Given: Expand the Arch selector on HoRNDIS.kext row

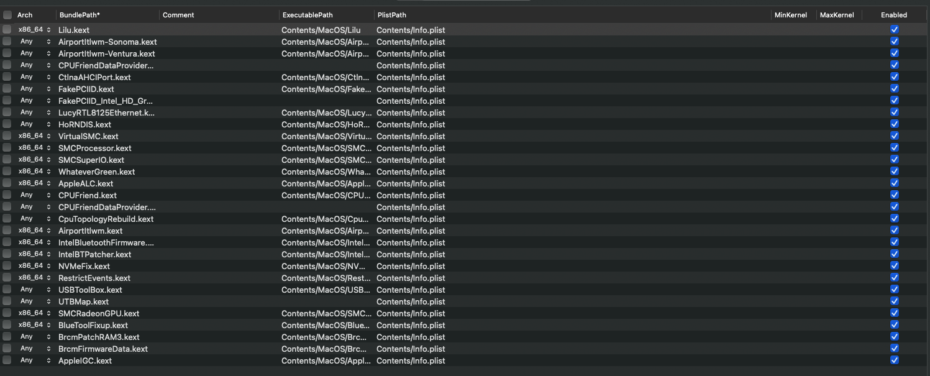Looking at the screenshot, I should click(x=48, y=124).
